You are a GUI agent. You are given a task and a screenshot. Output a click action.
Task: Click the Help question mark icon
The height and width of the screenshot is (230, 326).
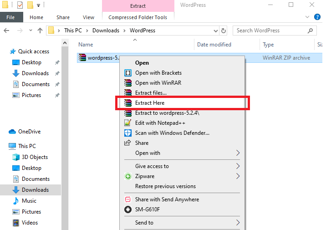point(317,17)
